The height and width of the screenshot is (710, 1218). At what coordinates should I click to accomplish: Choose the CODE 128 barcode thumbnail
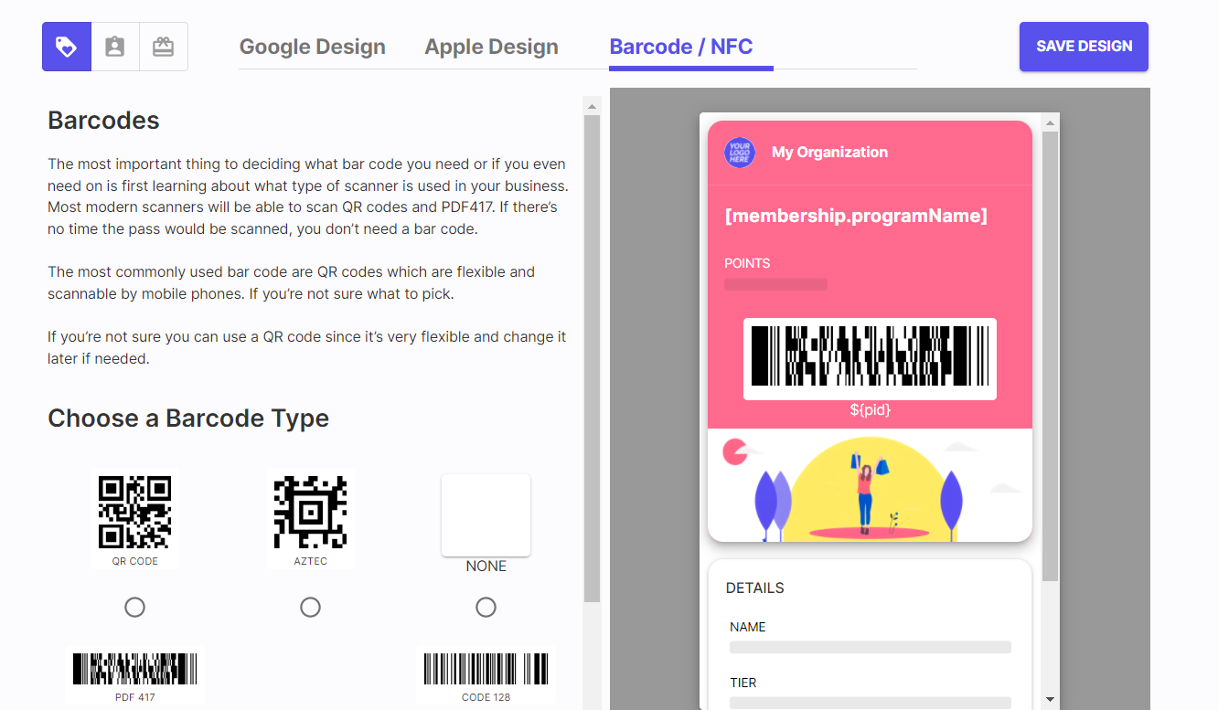pos(486,676)
